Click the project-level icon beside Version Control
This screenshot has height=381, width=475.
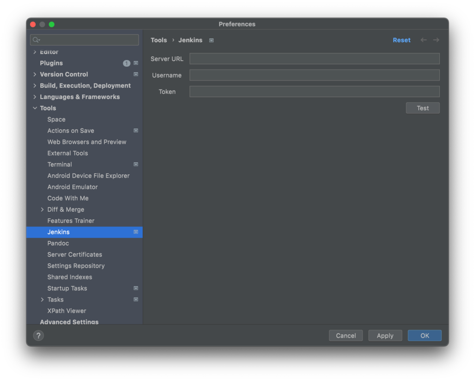coord(136,74)
